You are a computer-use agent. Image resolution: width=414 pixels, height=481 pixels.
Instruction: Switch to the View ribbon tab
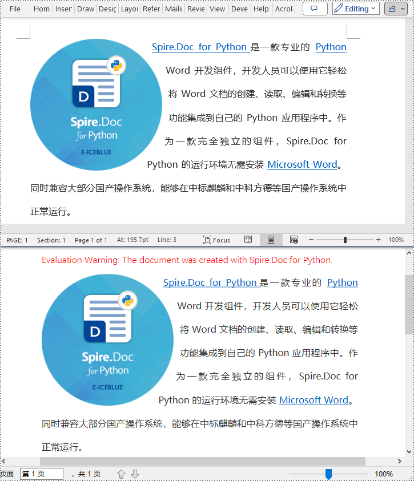click(218, 9)
